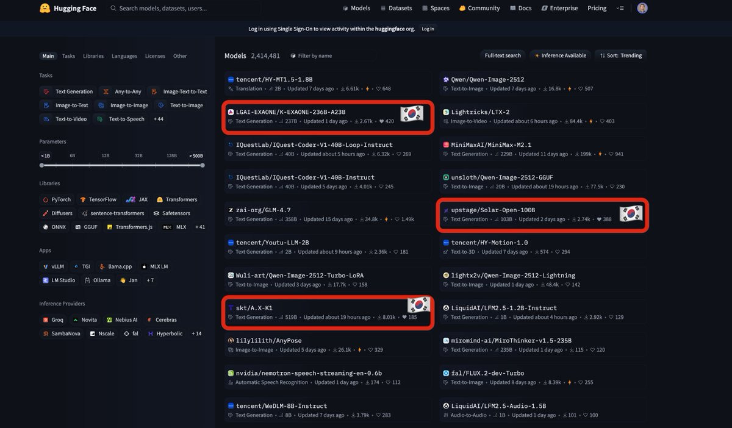Open the Sort: Trending dropdown

point(621,55)
